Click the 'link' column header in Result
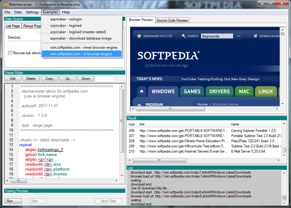 (183, 124)
